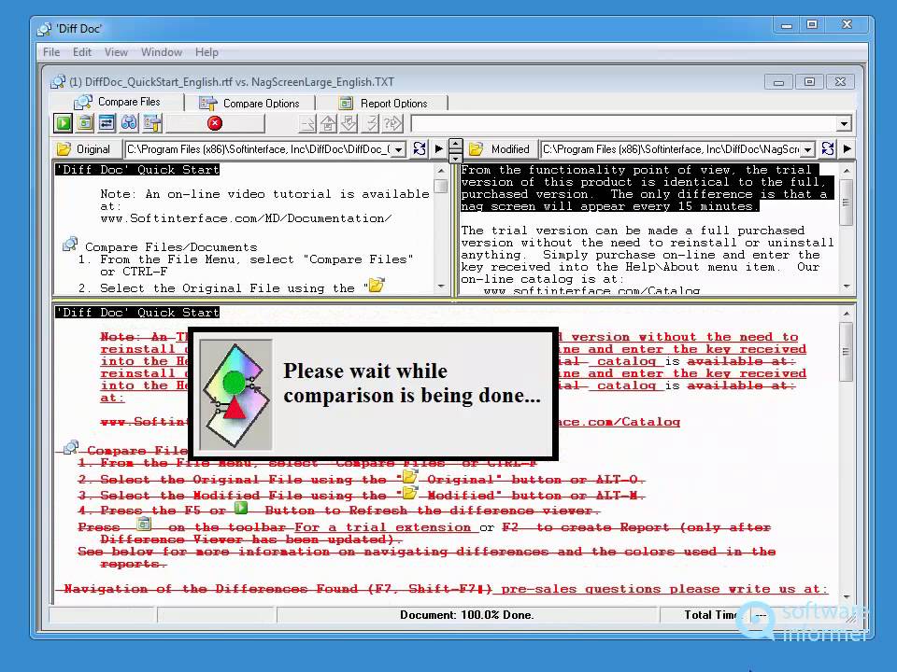Click the Original open-file button
897x672 pixels.
click(86, 149)
